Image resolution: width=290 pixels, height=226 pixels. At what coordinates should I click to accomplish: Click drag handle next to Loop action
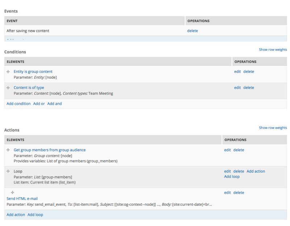(x=8, y=171)
